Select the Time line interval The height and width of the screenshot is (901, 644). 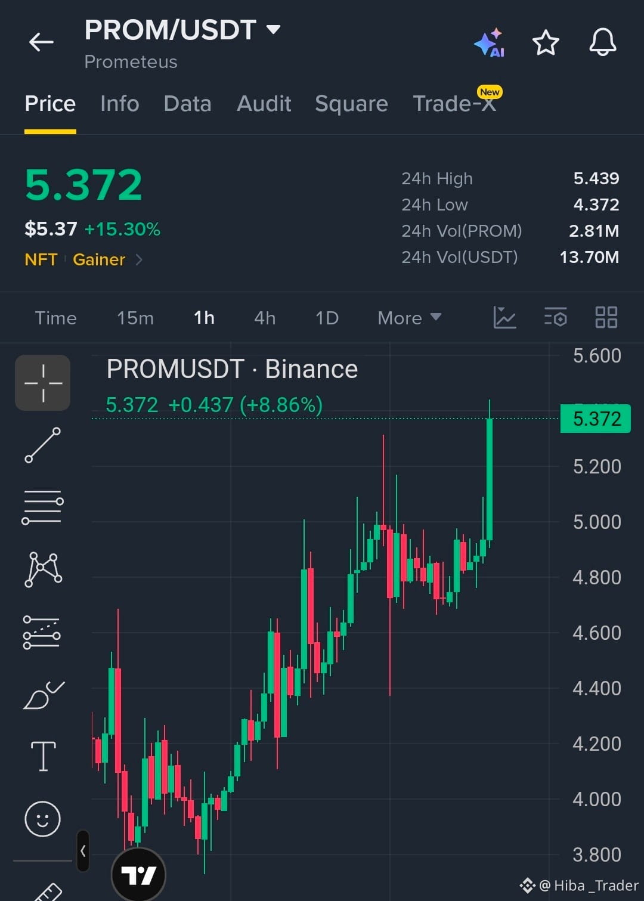pyautogui.click(x=55, y=318)
